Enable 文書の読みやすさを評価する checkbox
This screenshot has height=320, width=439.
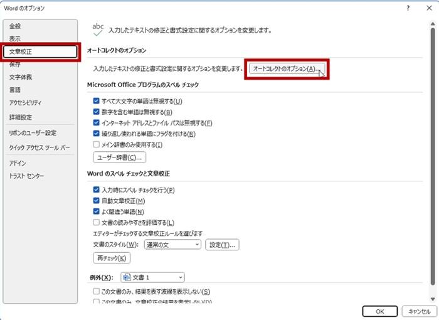(96, 222)
